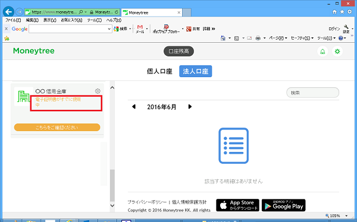Click the Google toolbar 検索 search button

tap(121, 29)
